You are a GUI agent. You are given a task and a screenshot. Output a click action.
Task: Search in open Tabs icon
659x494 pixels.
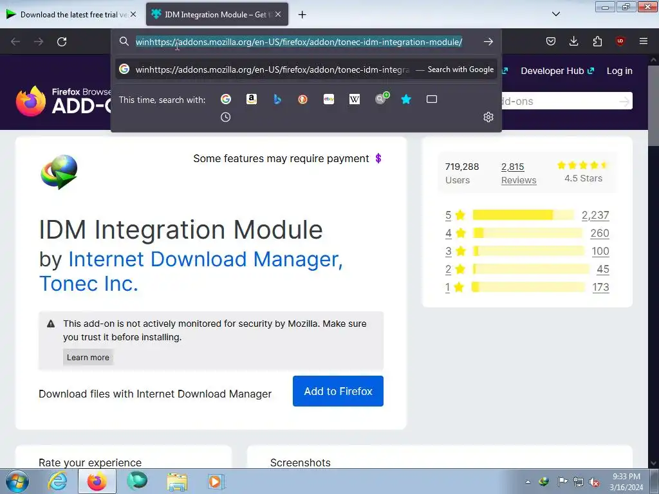point(432,99)
